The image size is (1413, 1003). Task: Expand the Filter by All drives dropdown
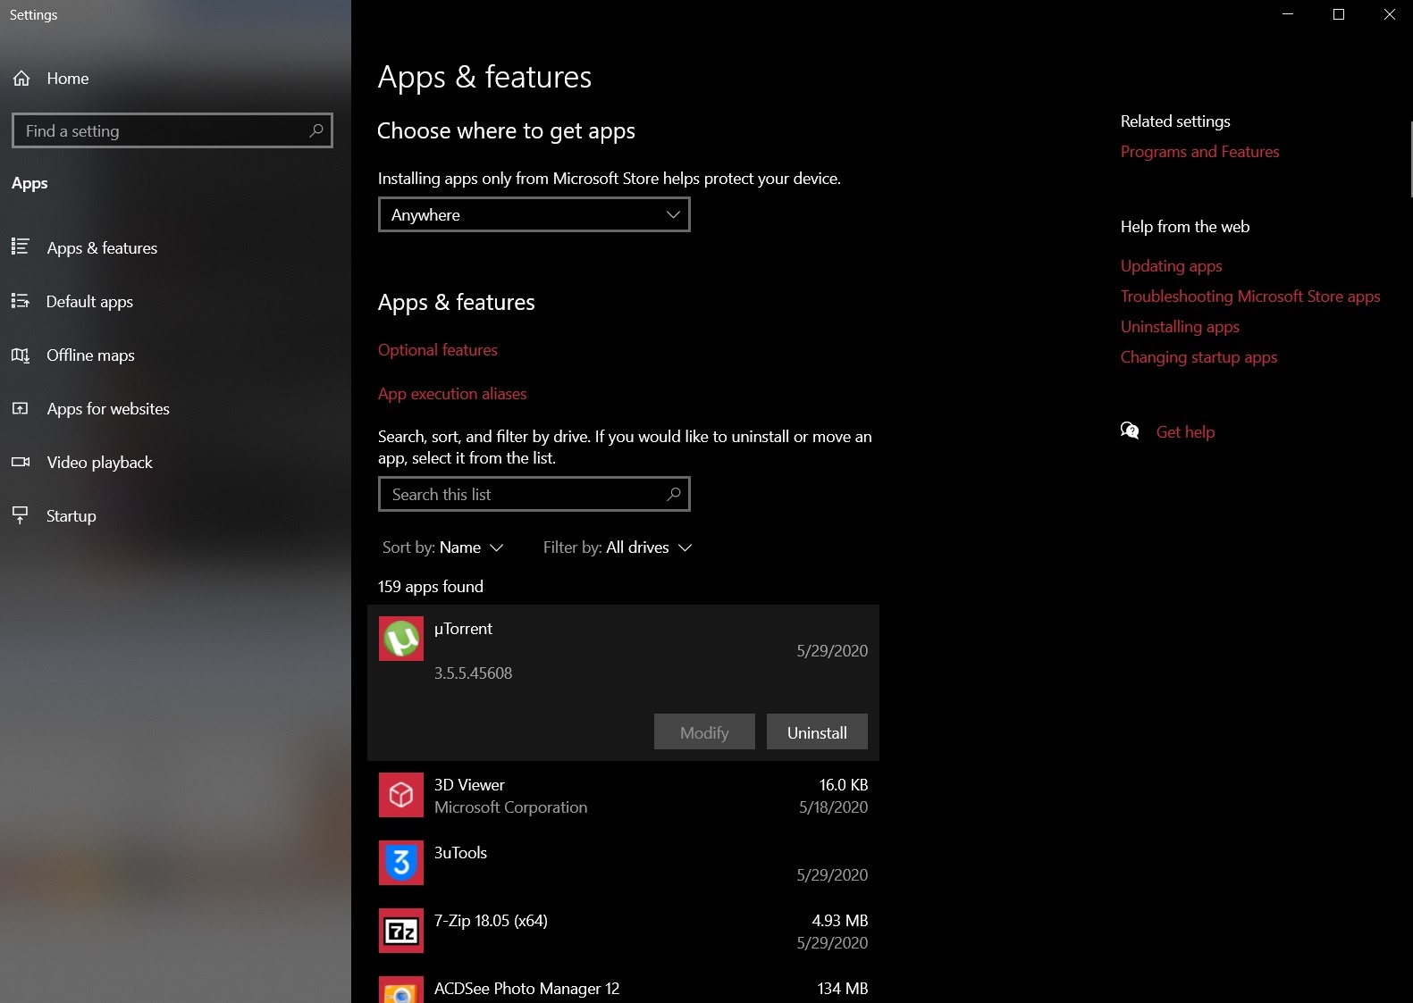tap(618, 547)
